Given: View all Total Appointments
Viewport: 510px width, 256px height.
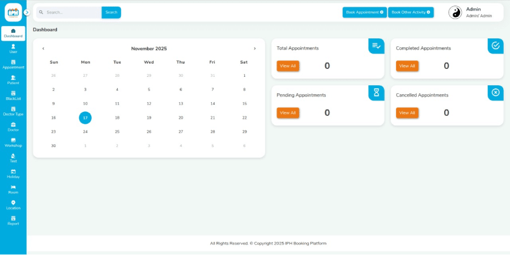Looking at the screenshot, I should (288, 66).
